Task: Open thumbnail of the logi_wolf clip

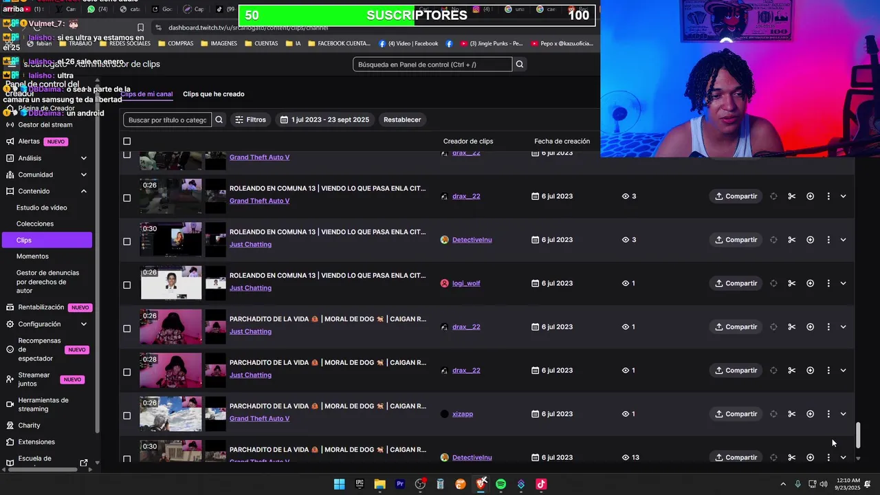Action: tap(170, 283)
